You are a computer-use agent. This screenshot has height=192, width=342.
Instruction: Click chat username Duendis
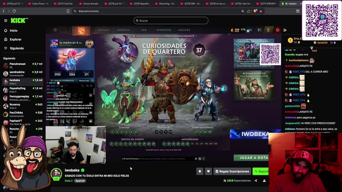pyautogui.click(x=290, y=55)
